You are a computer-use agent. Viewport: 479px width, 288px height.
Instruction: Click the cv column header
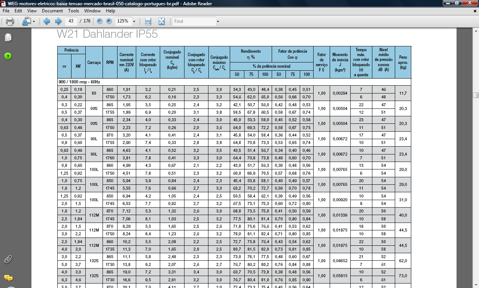point(64,66)
